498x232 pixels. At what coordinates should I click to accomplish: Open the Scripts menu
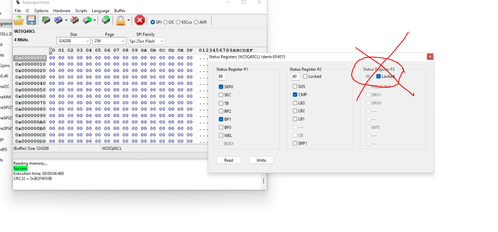coord(81,11)
